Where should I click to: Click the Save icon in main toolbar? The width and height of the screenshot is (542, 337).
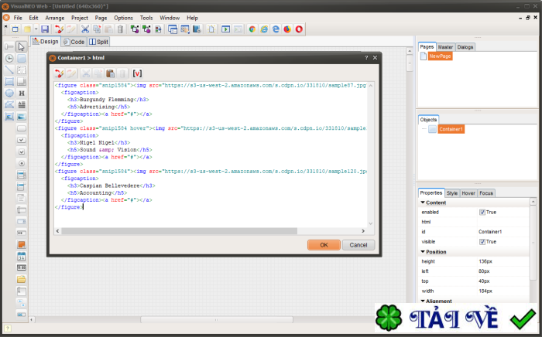(45, 29)
